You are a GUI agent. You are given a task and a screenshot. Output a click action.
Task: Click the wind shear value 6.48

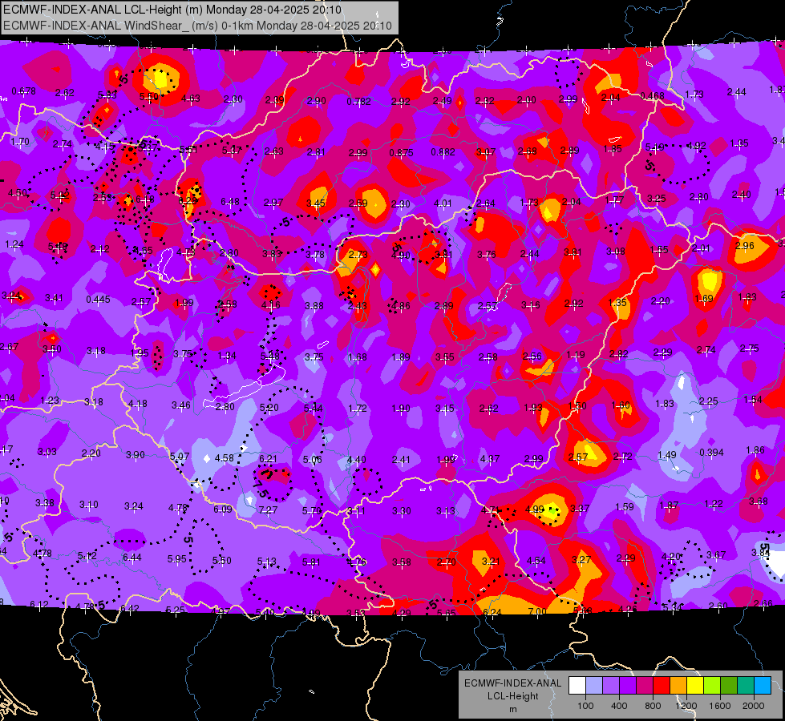point(230,202)
